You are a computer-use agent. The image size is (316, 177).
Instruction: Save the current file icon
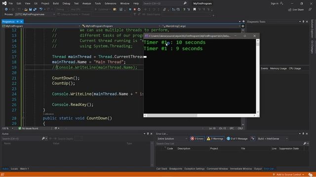coord(31,9)
